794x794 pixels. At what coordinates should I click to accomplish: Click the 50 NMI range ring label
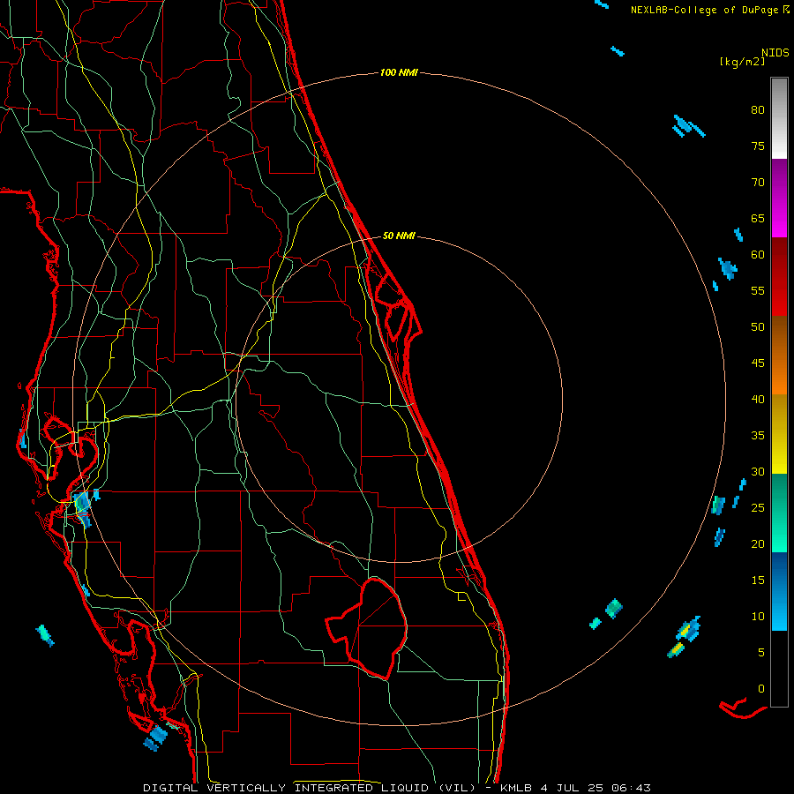coord(399,236)
